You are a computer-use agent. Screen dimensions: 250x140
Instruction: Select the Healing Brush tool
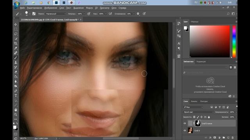[x=16, y=53]
